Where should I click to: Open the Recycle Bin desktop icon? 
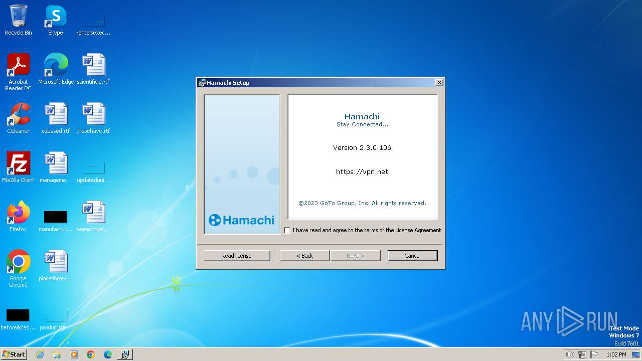point(18,20)
